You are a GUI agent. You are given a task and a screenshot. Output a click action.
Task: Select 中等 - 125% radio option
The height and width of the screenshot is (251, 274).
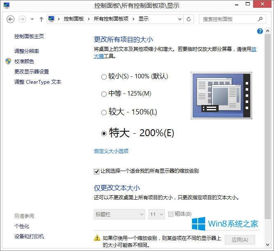[x=104, y=94]
